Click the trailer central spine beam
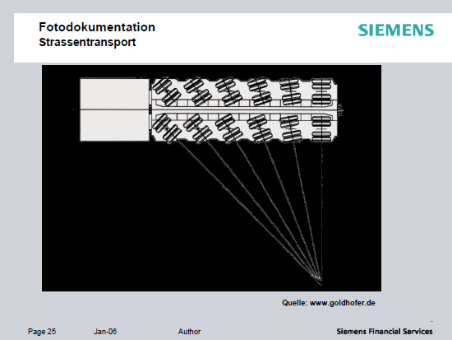The image size is (452, 340). [x=243, y=109]
